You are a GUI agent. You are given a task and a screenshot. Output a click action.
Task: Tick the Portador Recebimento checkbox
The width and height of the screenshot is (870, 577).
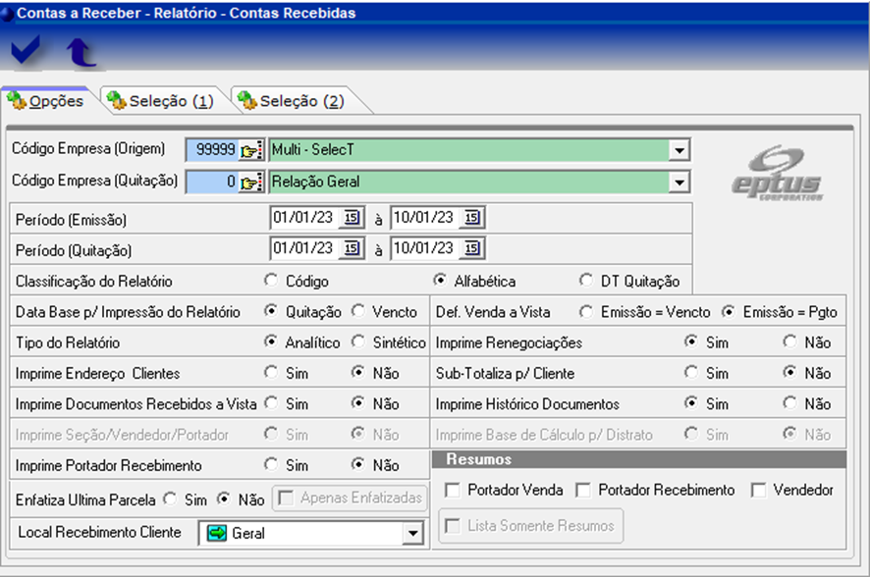click(583, 490)
